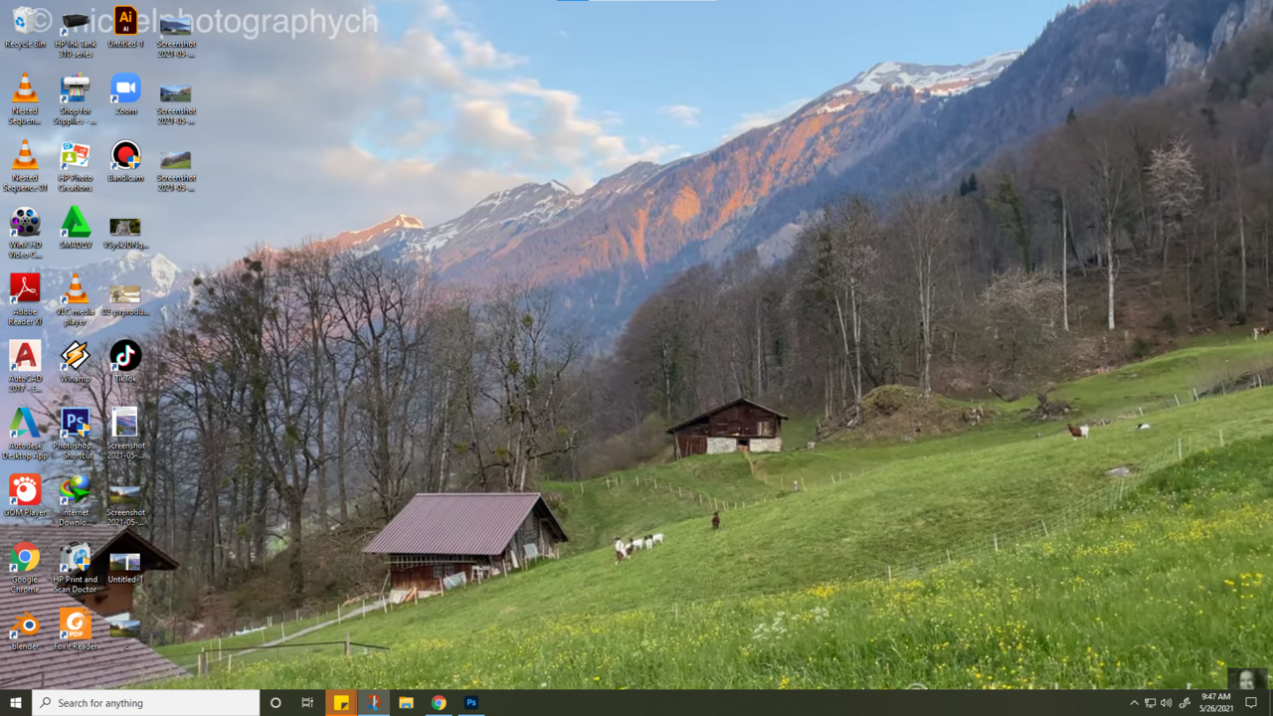Viewport: 1273px width, 716px height.
Task: Open the clock showing 9:47 AM
Action: tap(1215, 703)
